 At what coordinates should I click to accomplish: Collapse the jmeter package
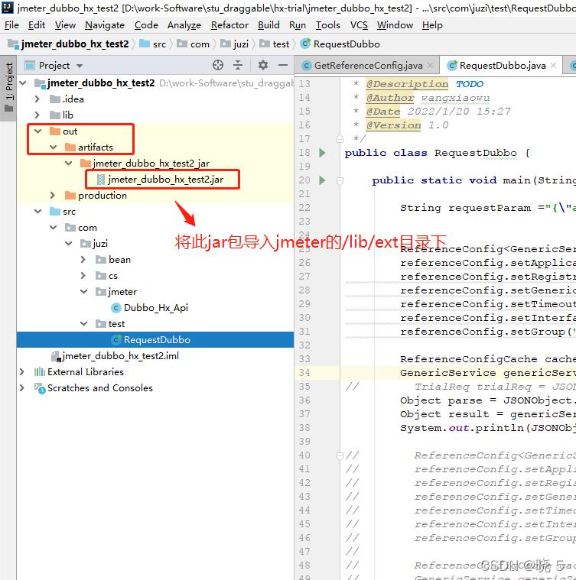pos(84,292)
